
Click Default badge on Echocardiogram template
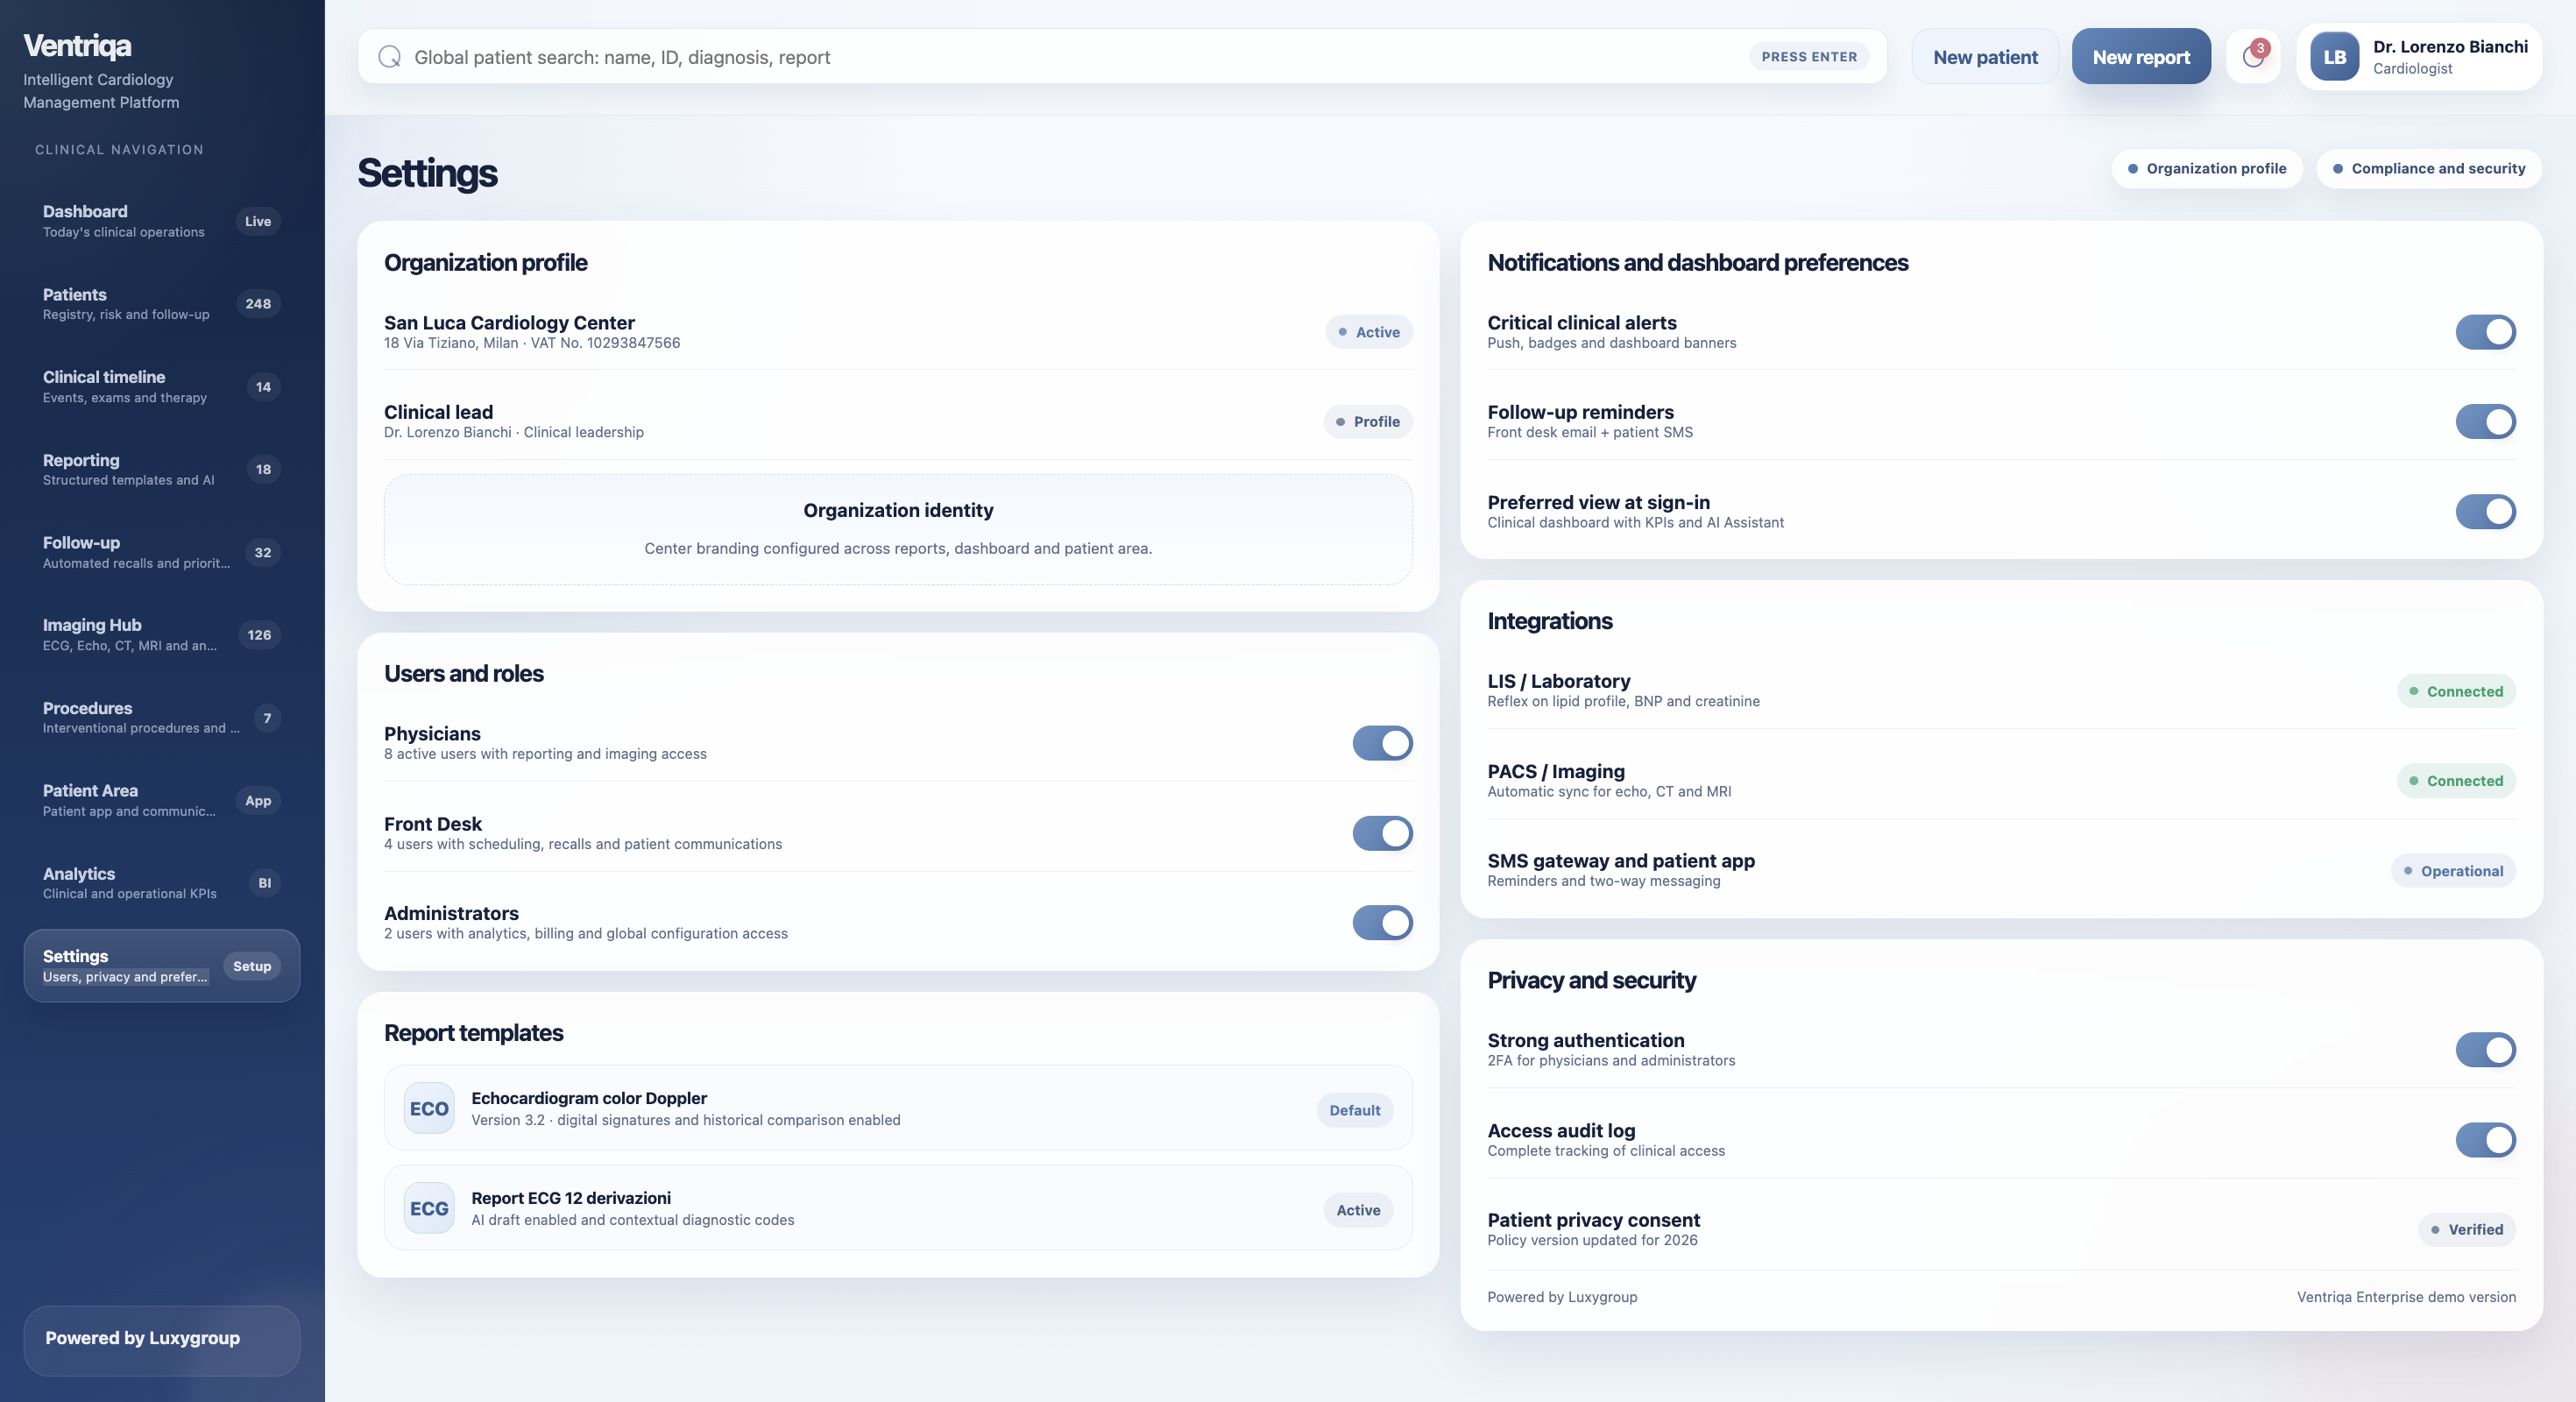tap(1354, 1110)
